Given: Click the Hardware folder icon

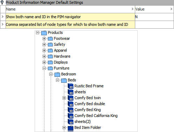Looking at the screenshot, I should (x=50, y=56).
